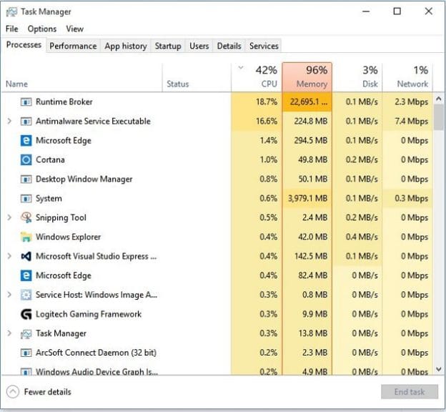Select ArcSoft Connect Daemon (32 bit) name
The width and height of the screenshot is (446, 412).
[x=96, y=353]
